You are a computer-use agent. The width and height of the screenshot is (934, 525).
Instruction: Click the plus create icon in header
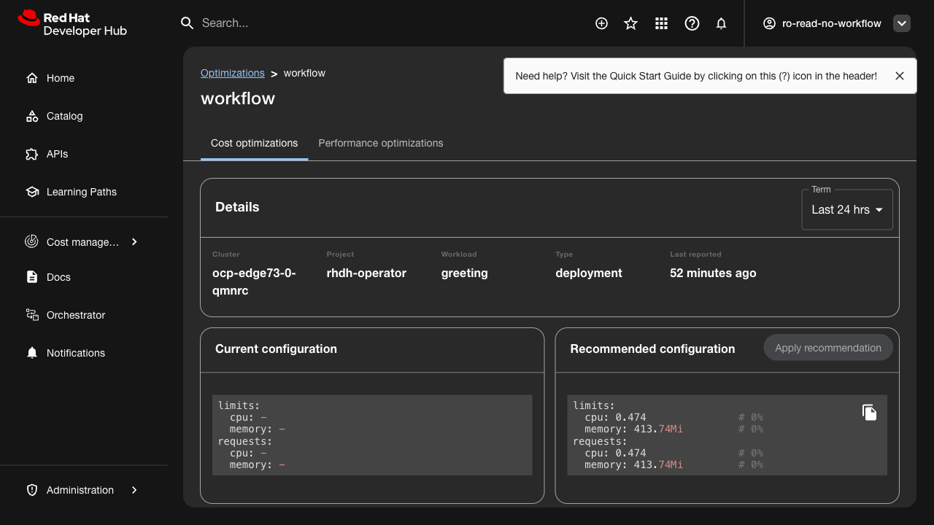tap(601, 23)
